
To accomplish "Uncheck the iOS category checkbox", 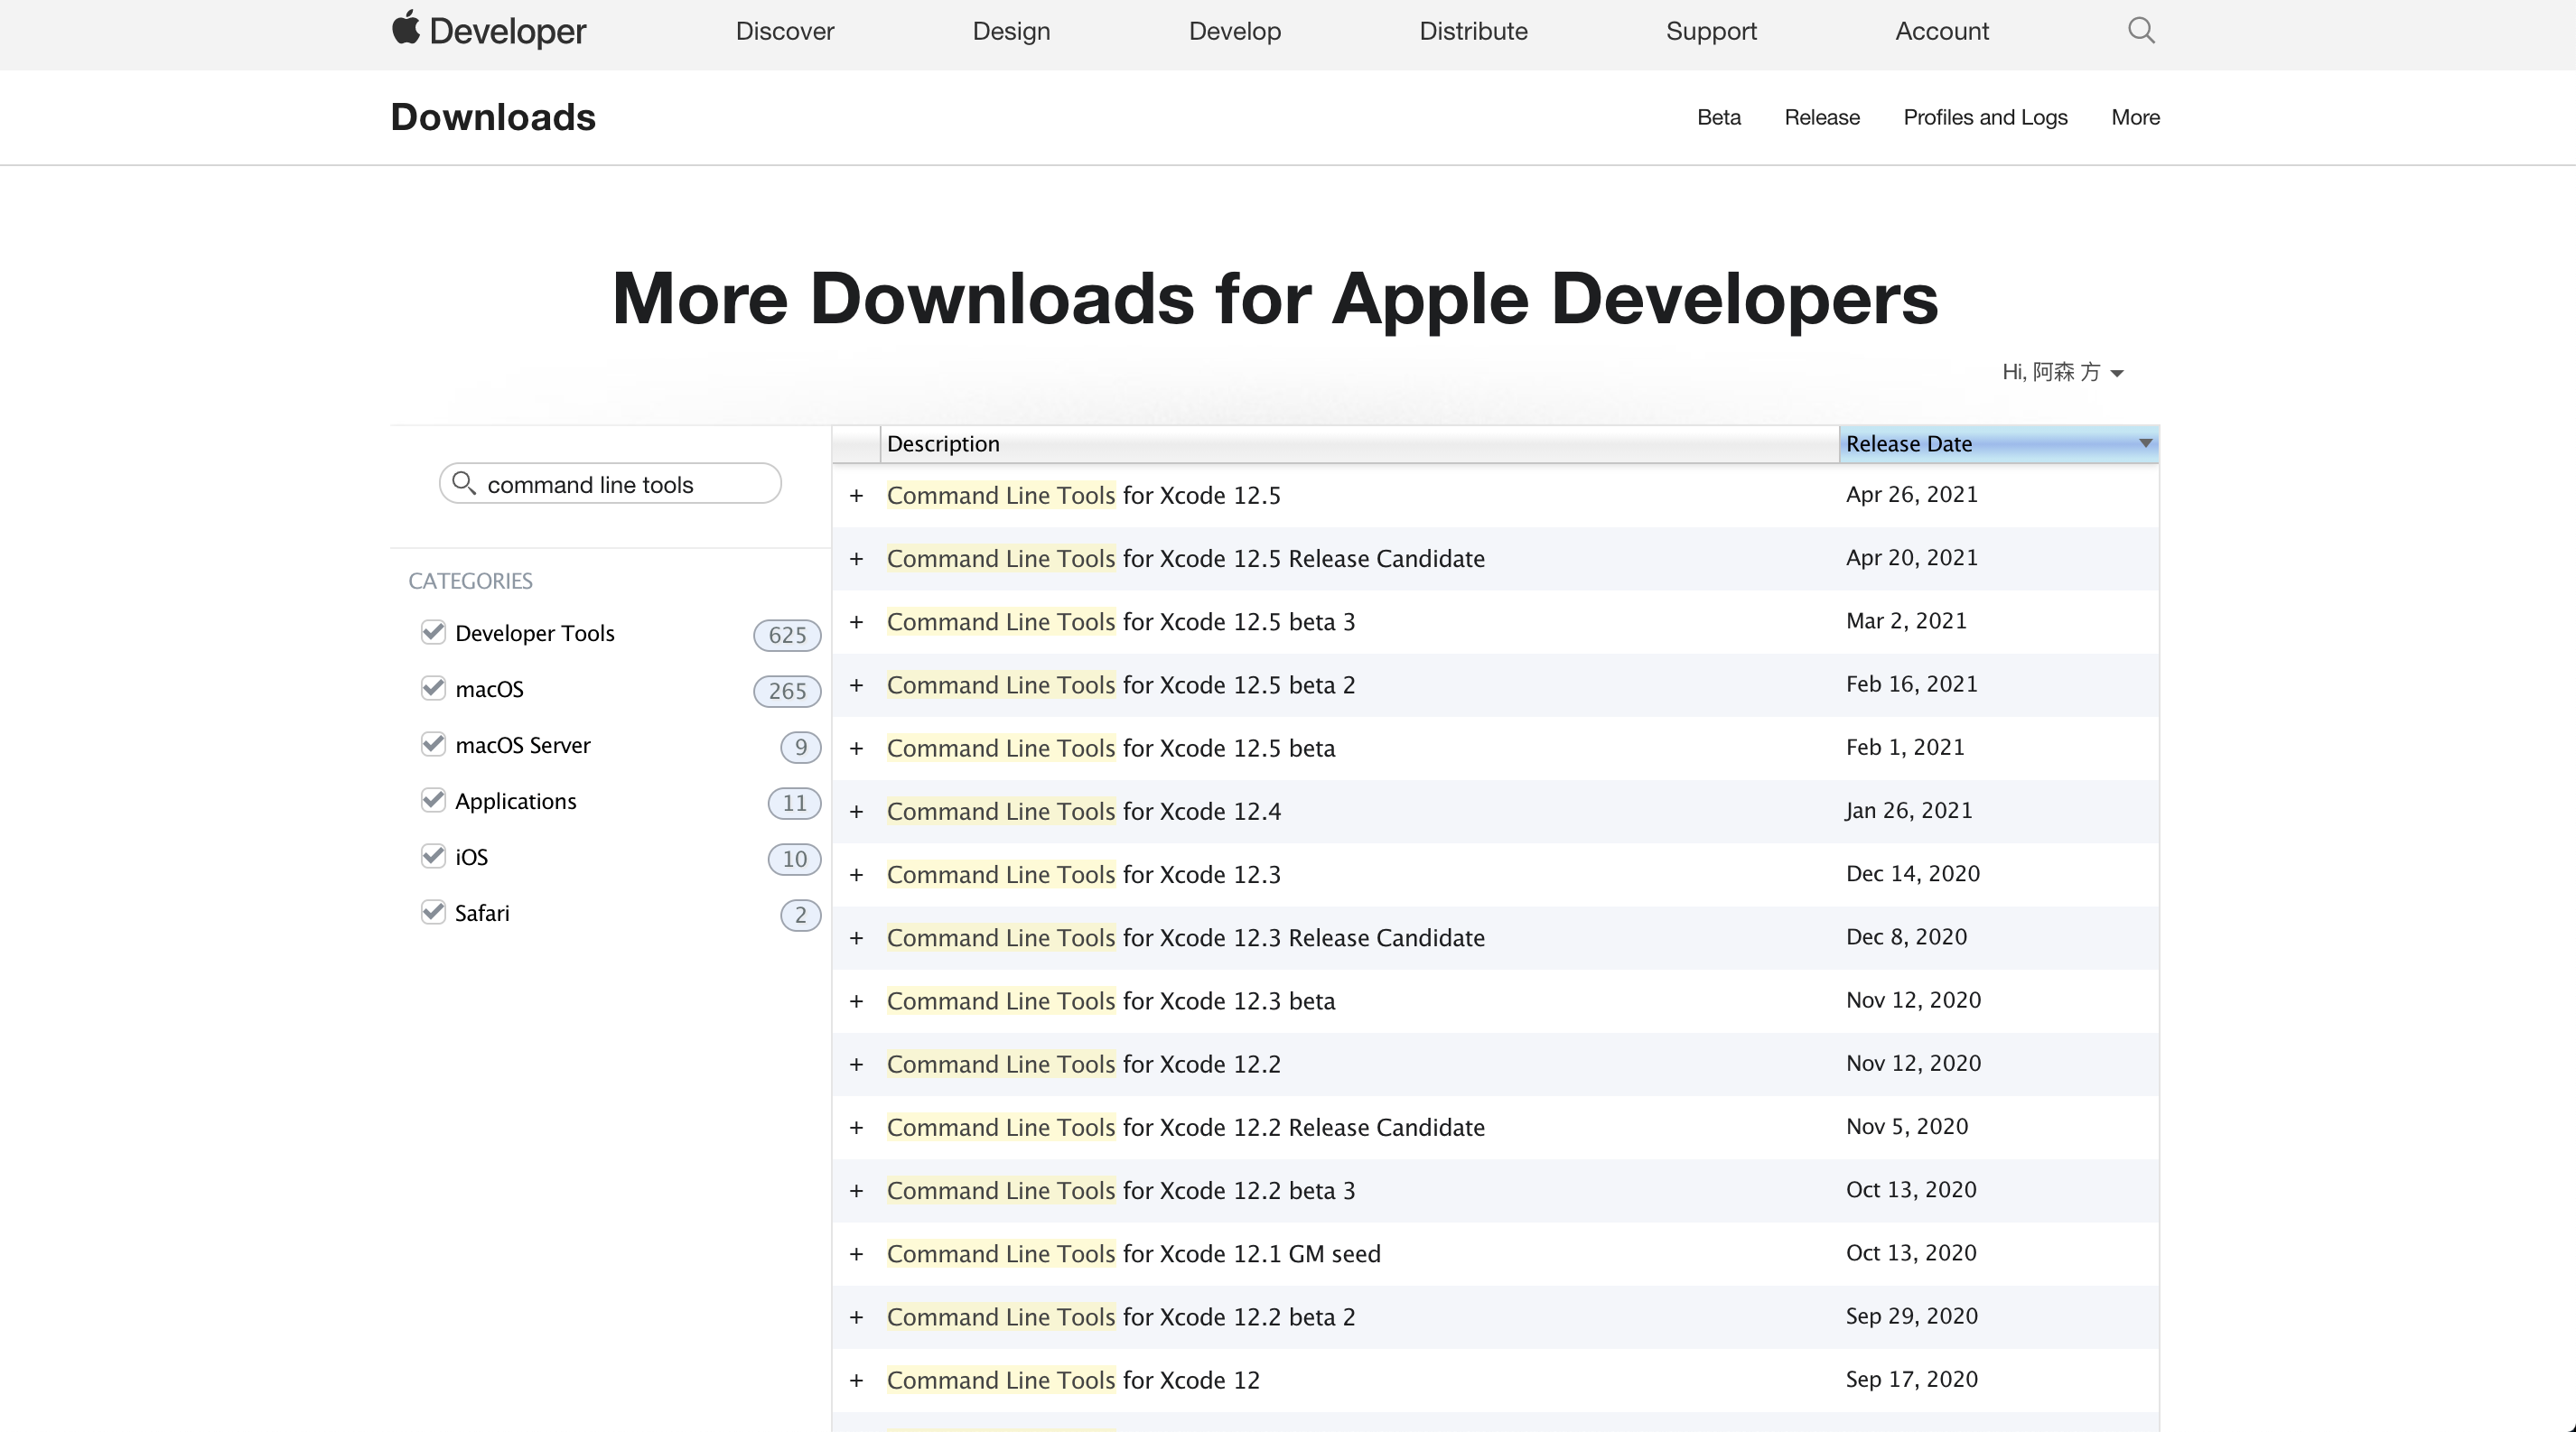I will point(433,855).
